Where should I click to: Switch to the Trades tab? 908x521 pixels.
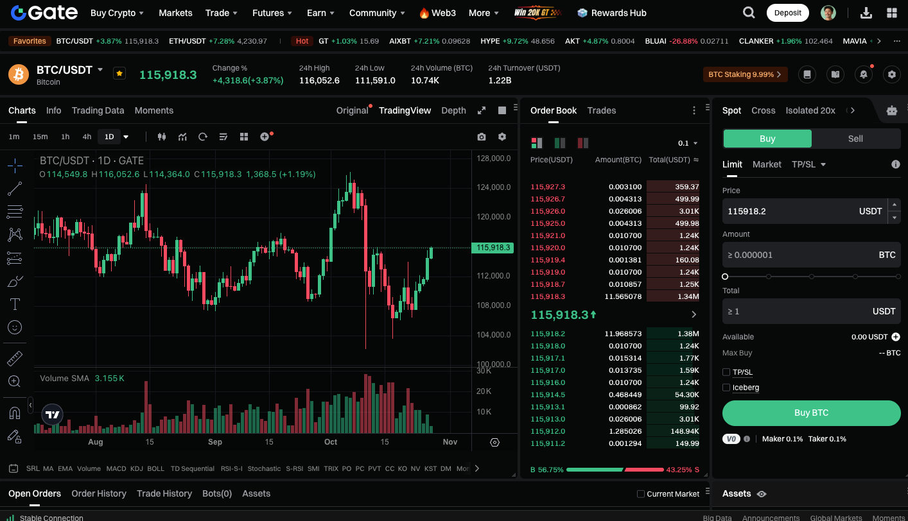pos(601,110)
